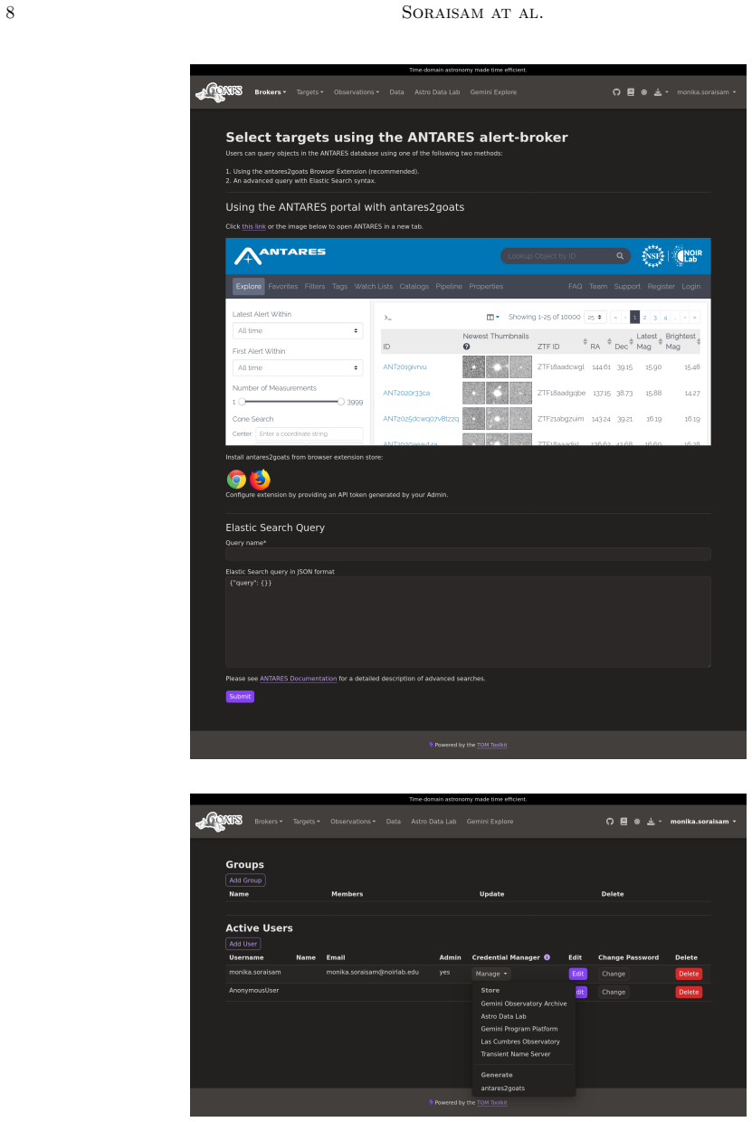Screen dimensions: 752x1122
Task: Open the monika.soraisam user menu on the users page
Action: point(703,822)
